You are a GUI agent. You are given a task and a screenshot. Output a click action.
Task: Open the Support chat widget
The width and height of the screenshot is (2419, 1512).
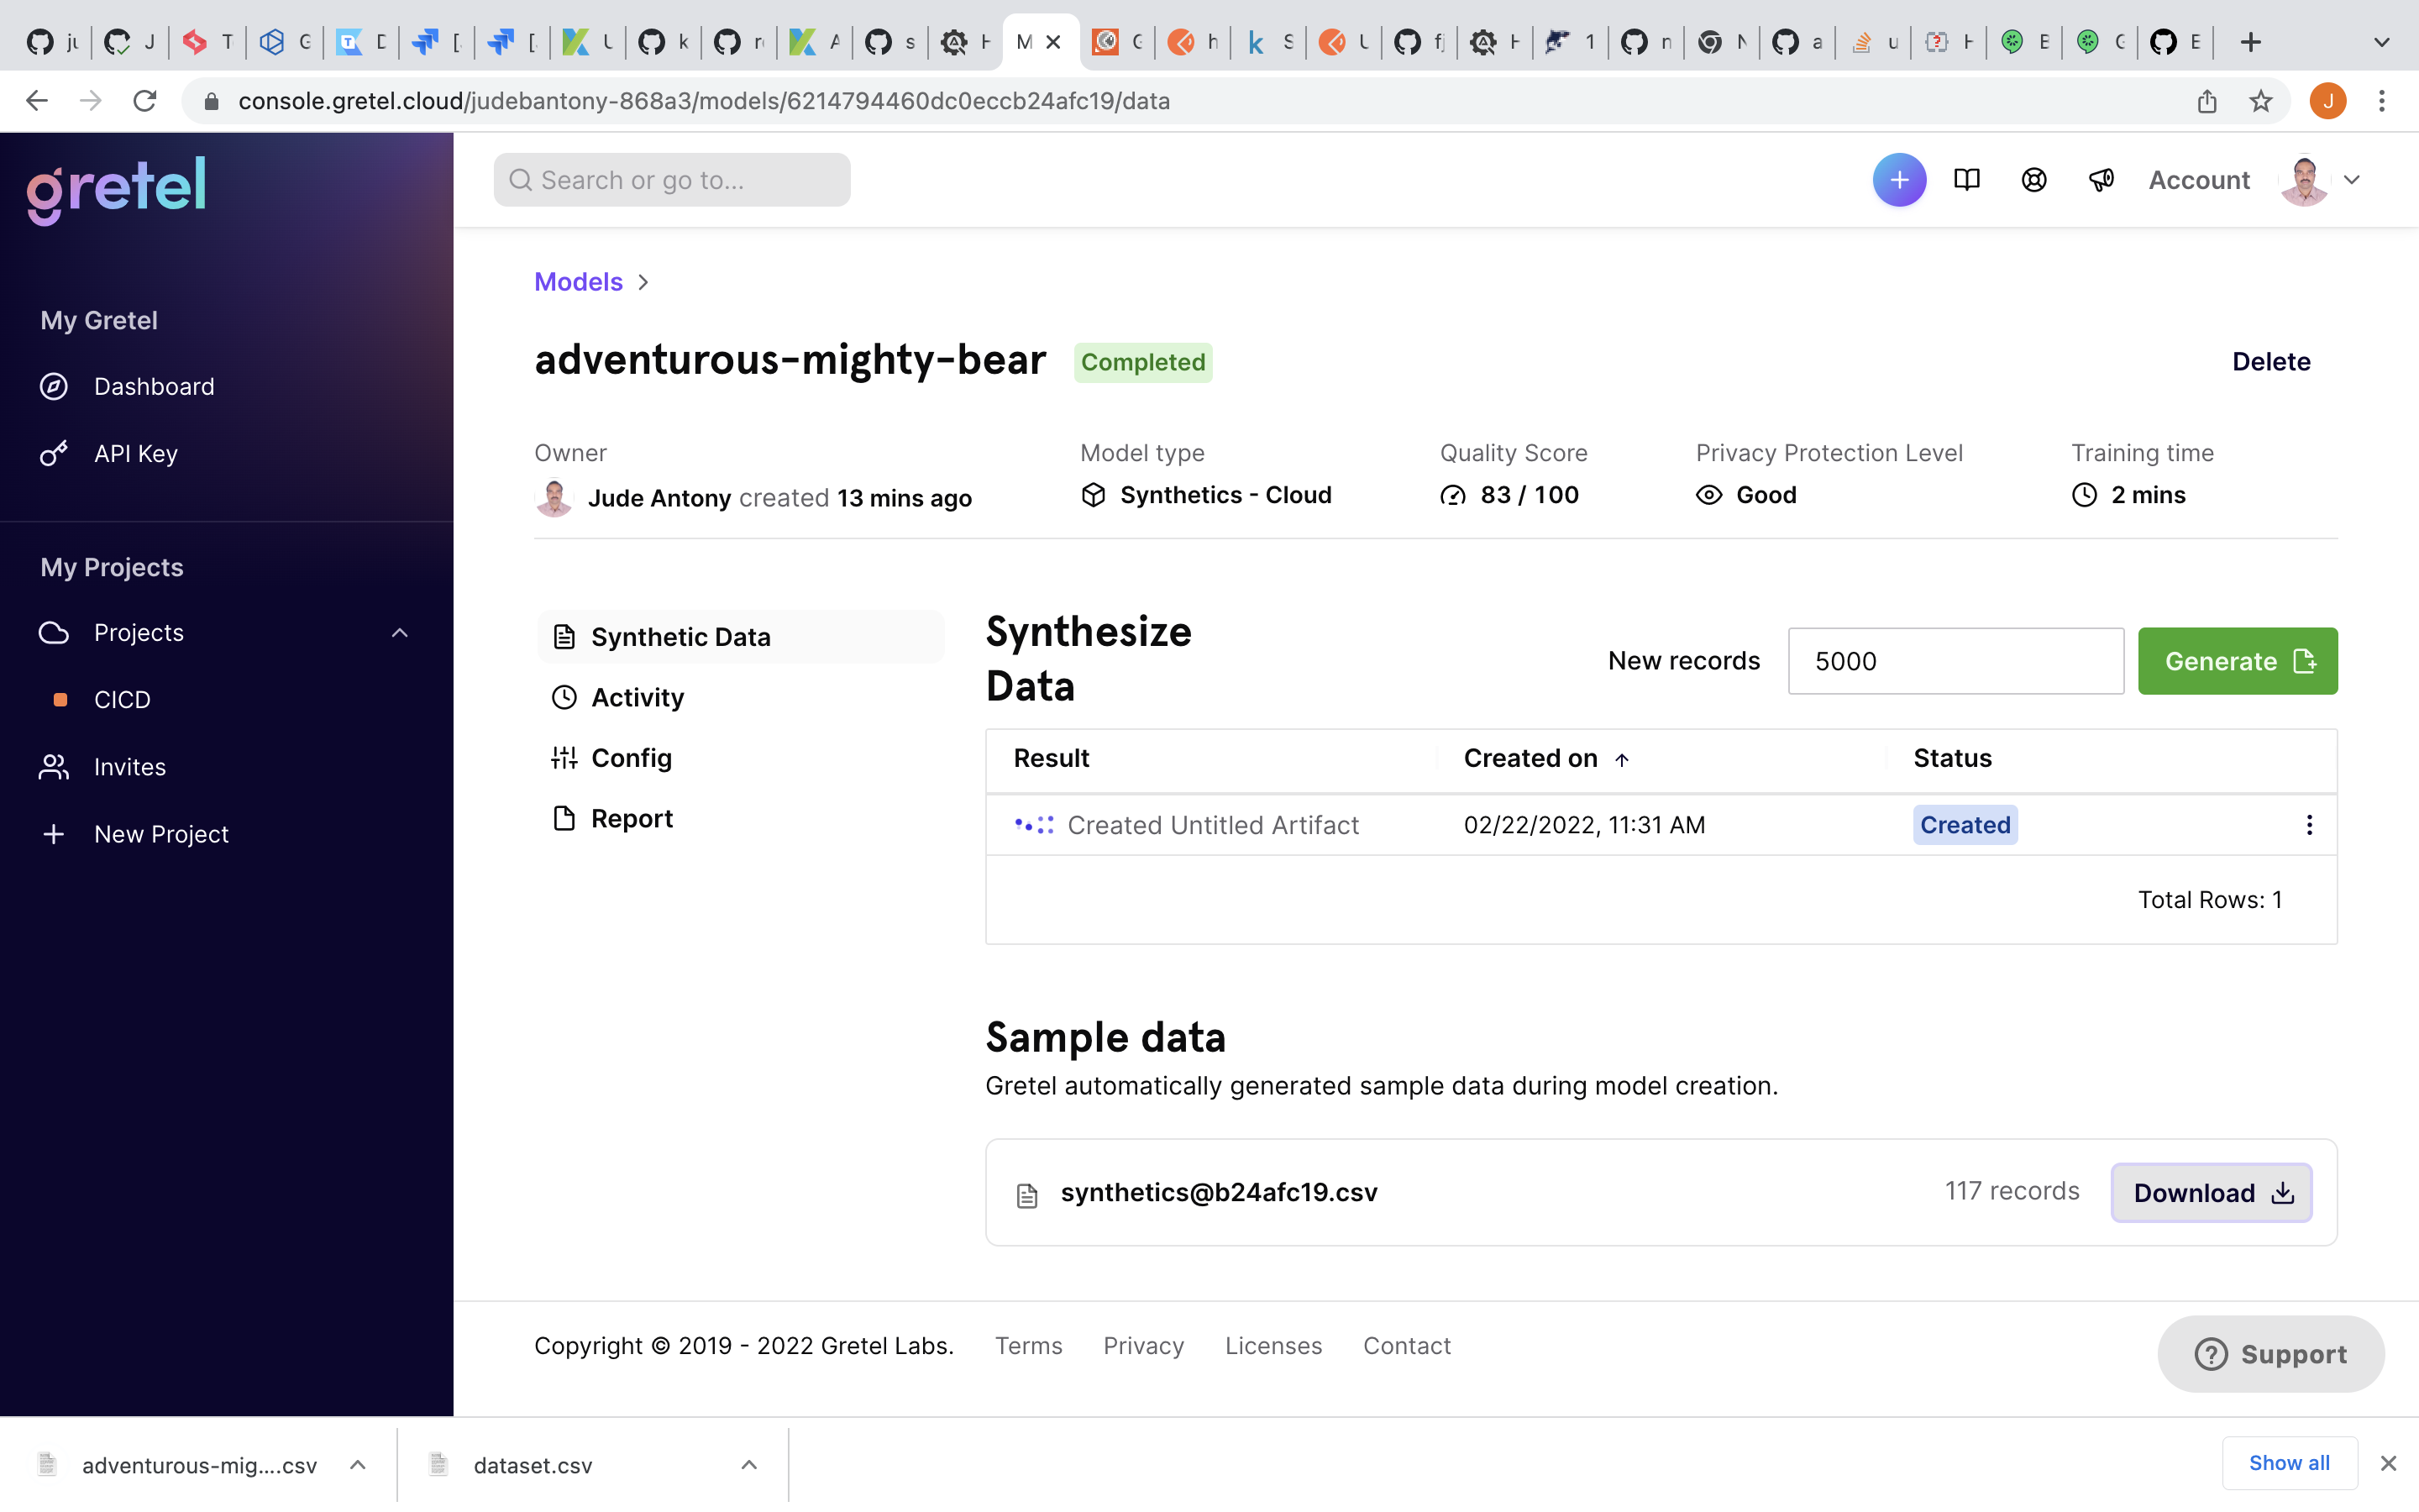click(x=2271, y=1354)
